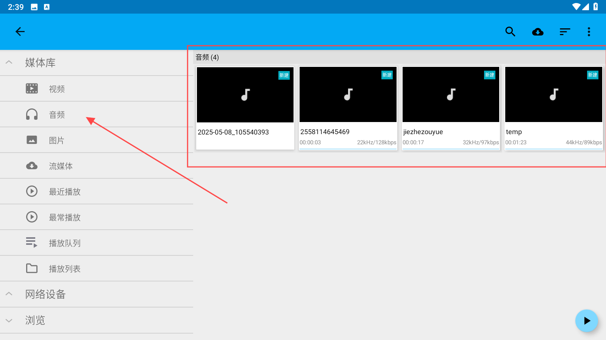The height and width of the screenshot is (340, 606).
Task: Tap the Wi-Fi icon in status bar
Action: (x=576, y=7)
